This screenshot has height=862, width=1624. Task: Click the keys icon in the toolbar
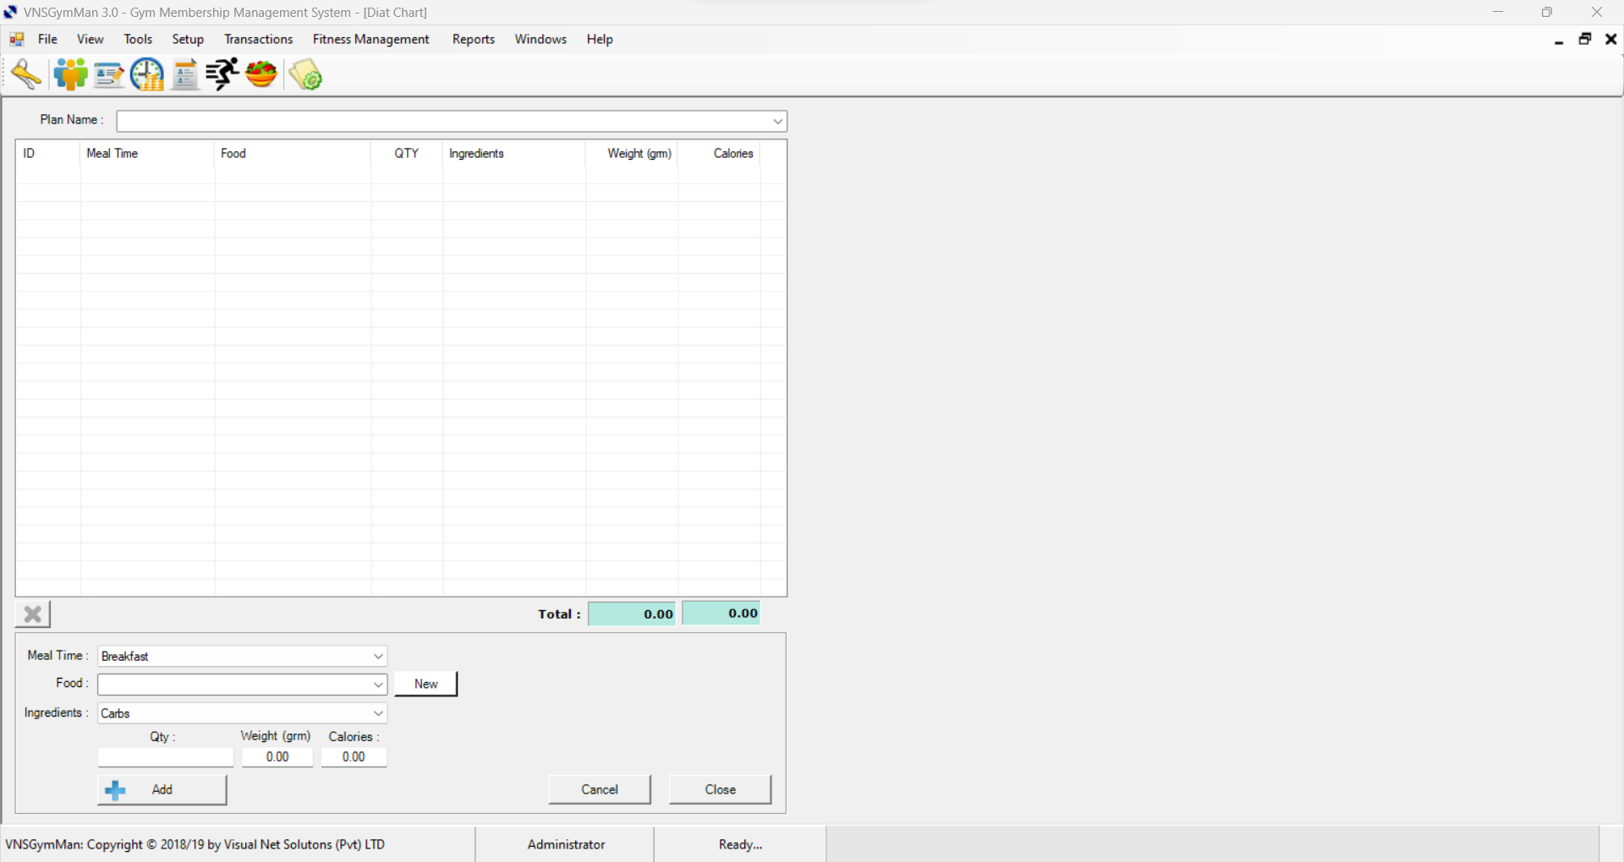pos(26,75)
